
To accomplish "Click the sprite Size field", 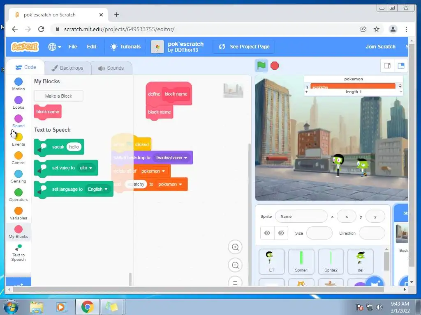I will click(319, 233).
